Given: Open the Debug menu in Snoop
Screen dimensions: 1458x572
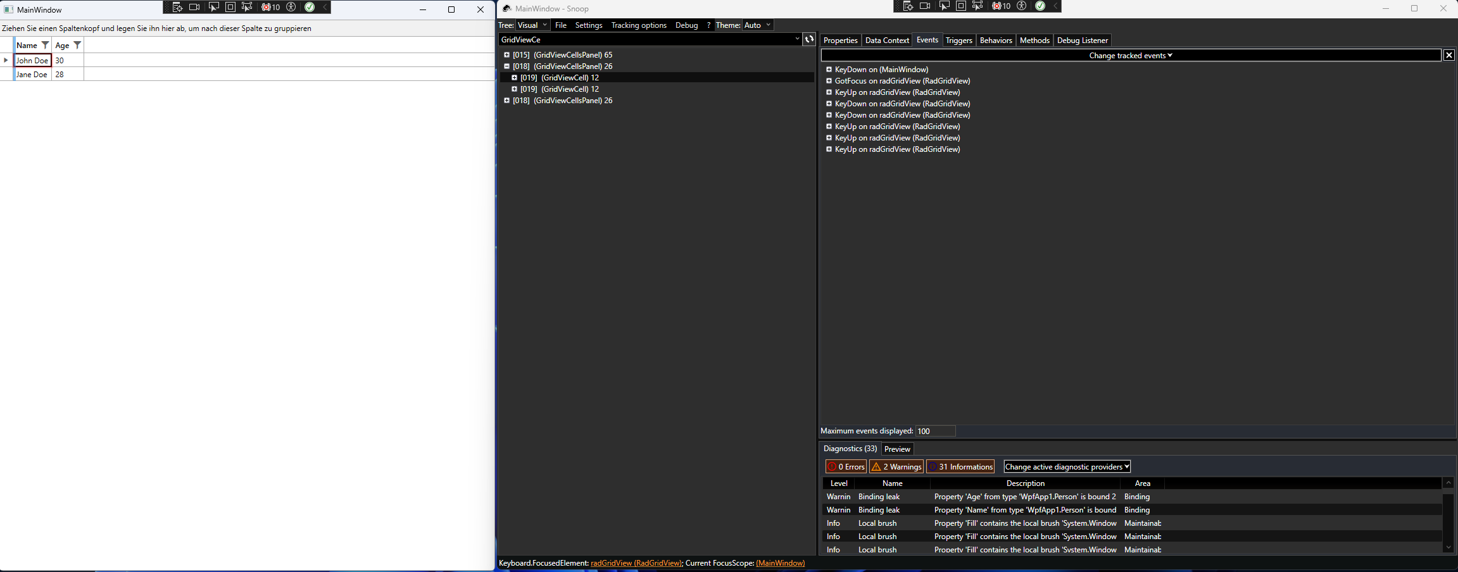Looking at the screenshot, I should coord(686,25).
